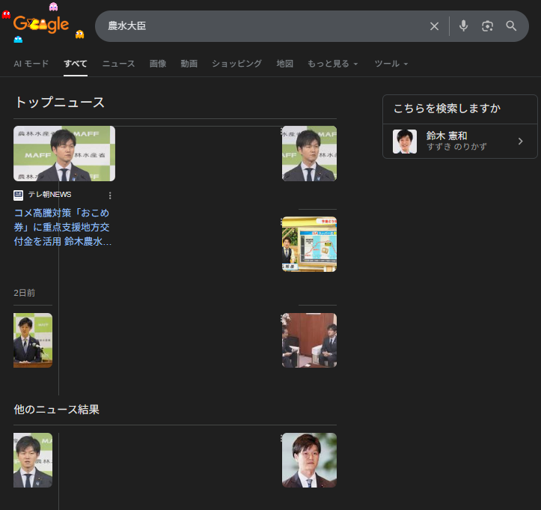Click search field containing 農水大臣
This screenshot has width=541, height=510.
click(x=262, y=26)
